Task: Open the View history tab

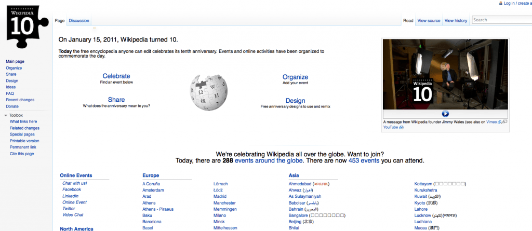Action: (456, 21)
